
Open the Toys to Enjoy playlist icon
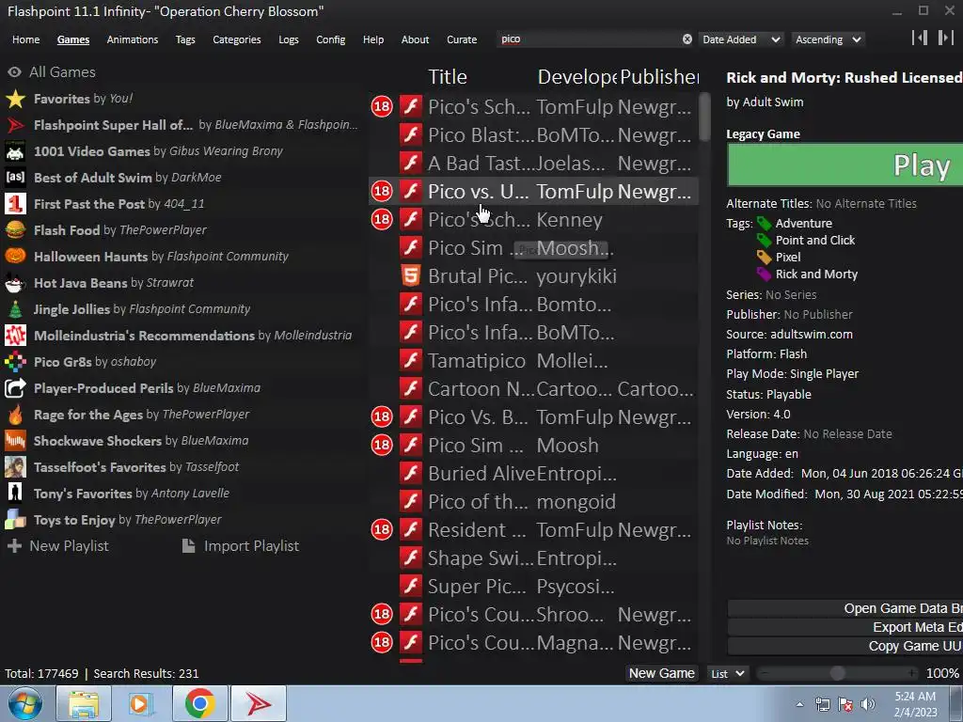[x=15, y=520]
